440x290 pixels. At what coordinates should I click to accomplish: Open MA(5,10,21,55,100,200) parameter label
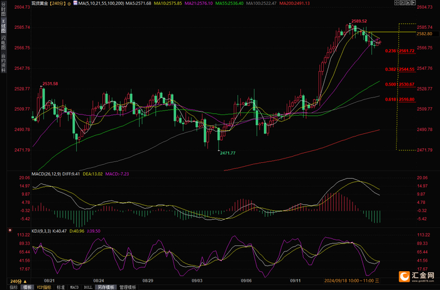coord(101,3)
